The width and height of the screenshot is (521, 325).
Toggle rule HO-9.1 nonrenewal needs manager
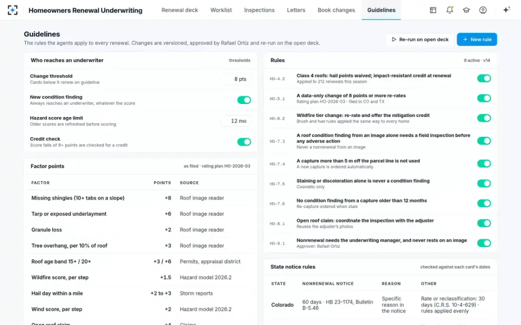pyautogui.click(x=484, y=243)
